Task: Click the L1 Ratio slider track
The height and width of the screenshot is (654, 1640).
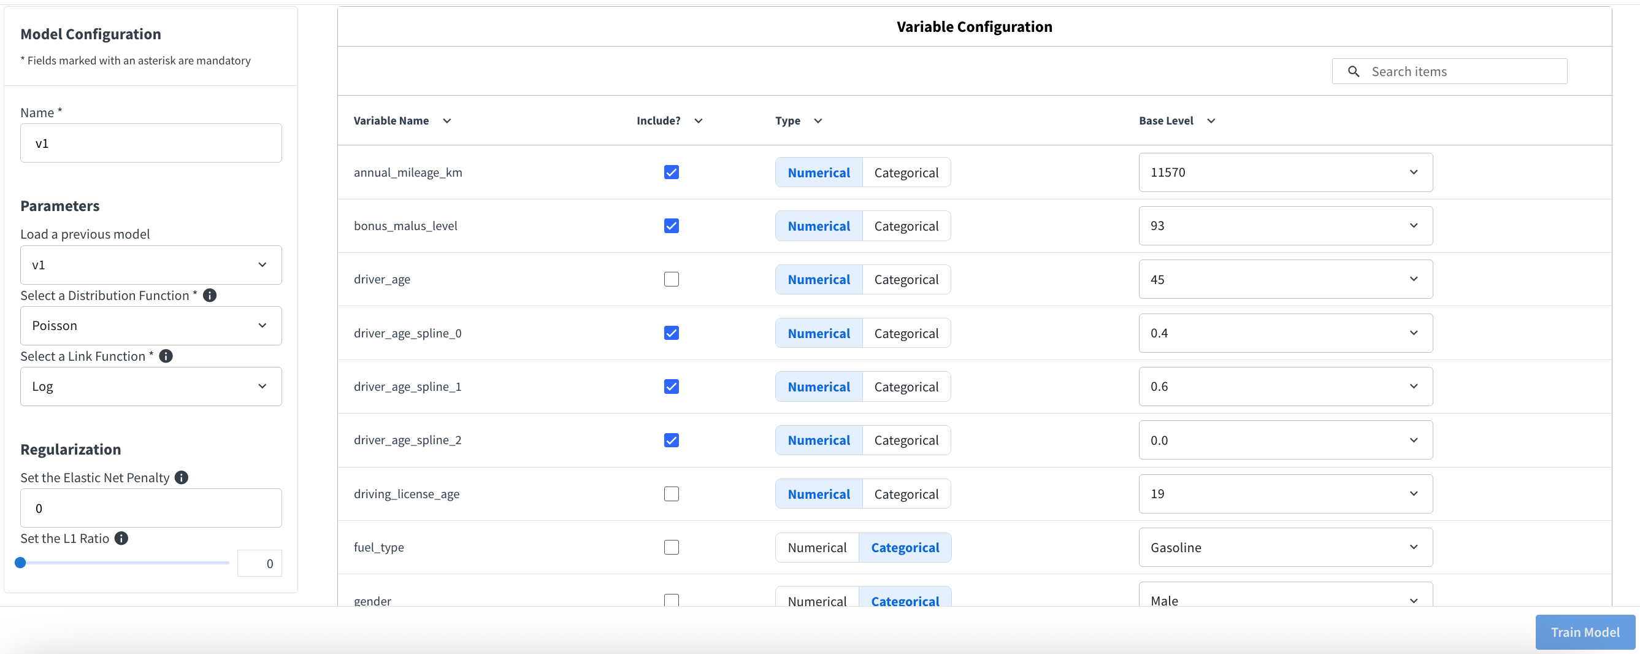Action: pos(125,563)
